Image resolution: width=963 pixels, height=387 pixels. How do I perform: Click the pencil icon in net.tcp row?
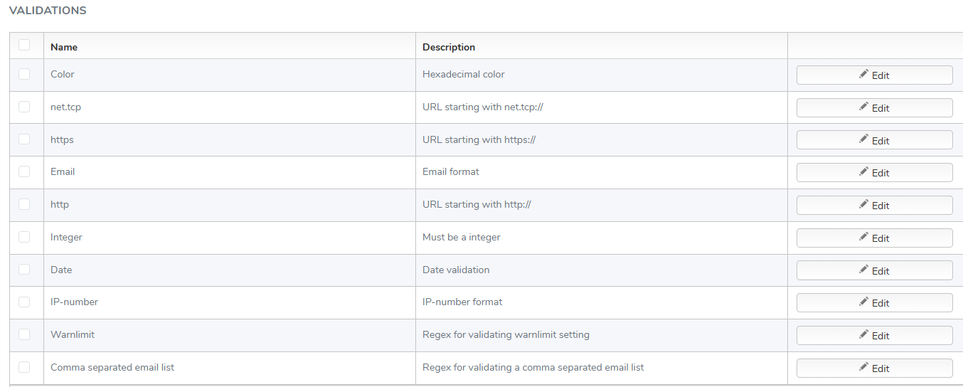click(863, 107)
